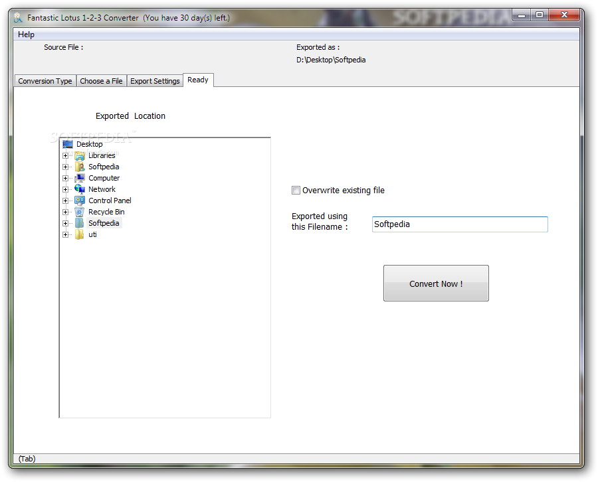The height and width of the screenshot is (482, 598).
Task: Select the Desktop label in tree
Action: click(x=89, y=144)
